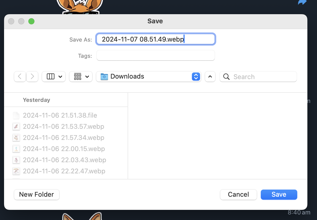Click the Search magnifying glass icon

coord(226,77)
